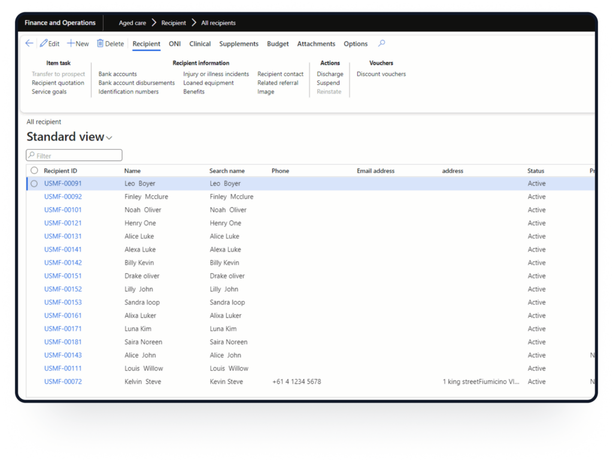Open Related referral

(278, 83)
